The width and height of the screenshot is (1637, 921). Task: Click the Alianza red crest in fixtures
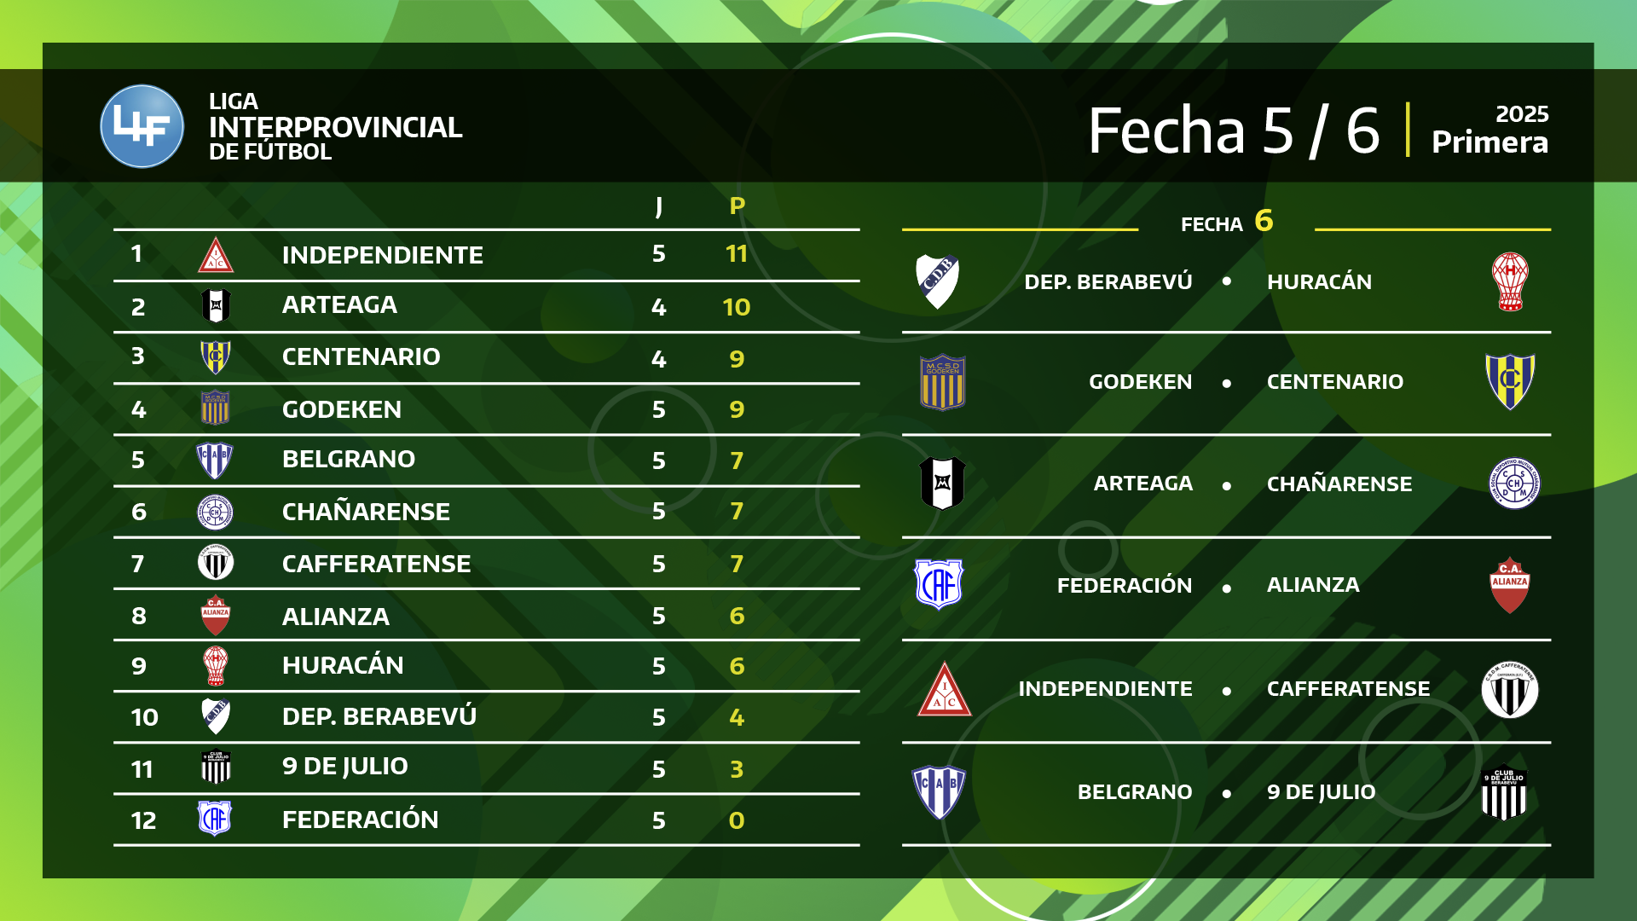1510,585
